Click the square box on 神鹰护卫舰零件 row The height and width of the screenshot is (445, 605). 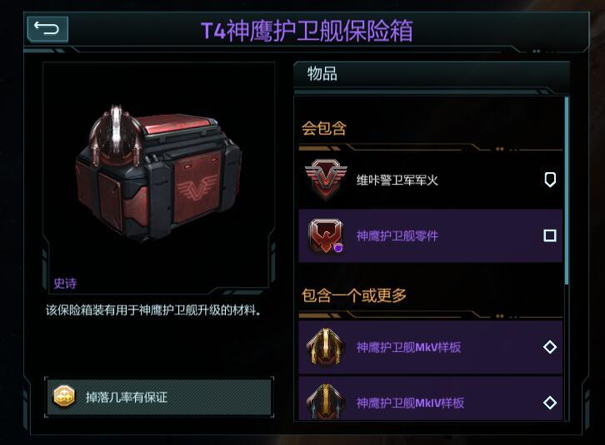tap(550, 235)
